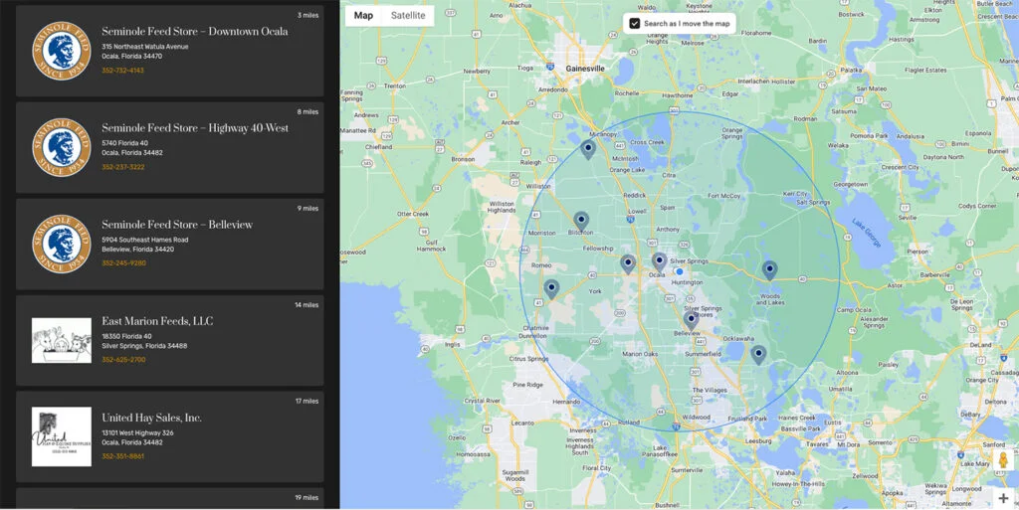This screenshot has width=1019, height=510.
Task: Click 'Belleview, Florida 34420' text
Action: point(137,250)
